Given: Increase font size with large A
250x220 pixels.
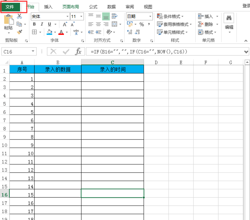Looking at the screenshot, I should [65, 24].
